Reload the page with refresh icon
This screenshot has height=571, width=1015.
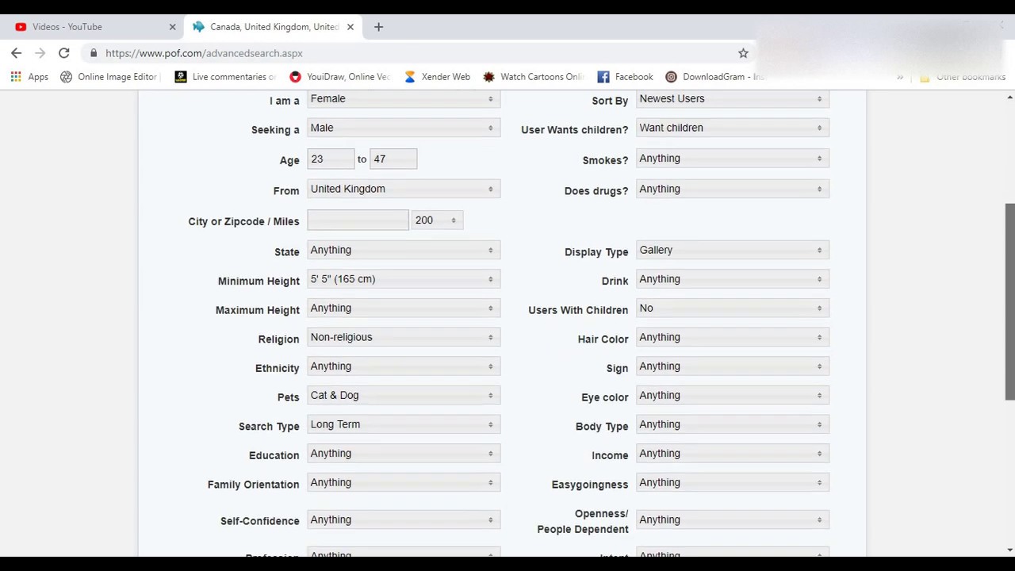[64, 53]
